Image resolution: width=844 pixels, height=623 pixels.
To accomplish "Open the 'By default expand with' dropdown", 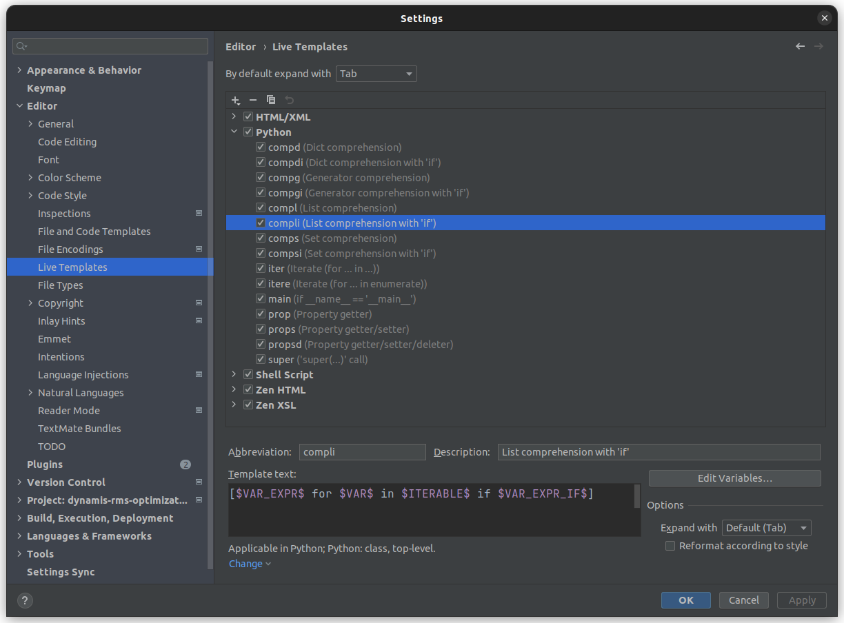I will 376,73.
